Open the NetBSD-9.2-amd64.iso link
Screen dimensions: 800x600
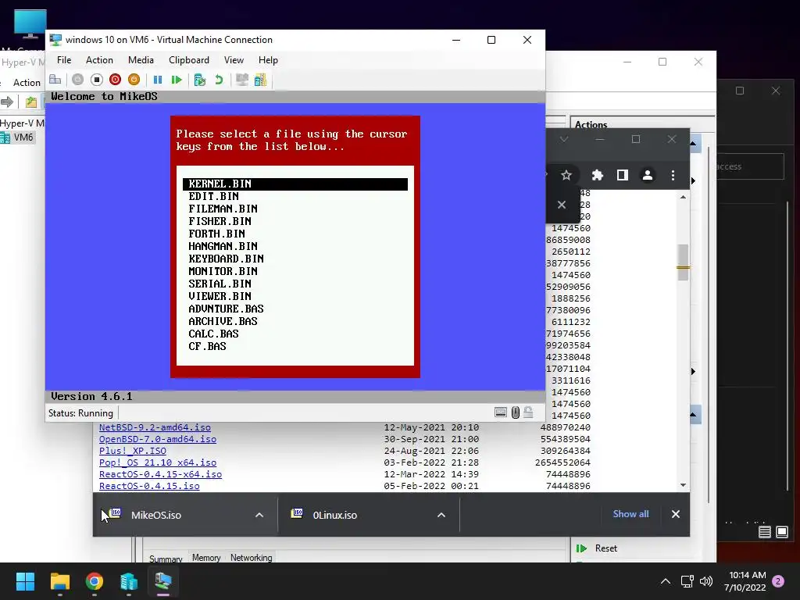click(x=155, y=427)
